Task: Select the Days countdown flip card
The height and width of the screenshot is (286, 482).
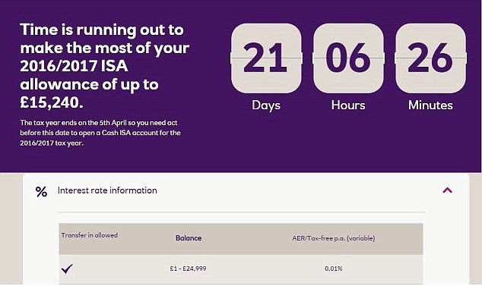Action: [x=266, y=58]
